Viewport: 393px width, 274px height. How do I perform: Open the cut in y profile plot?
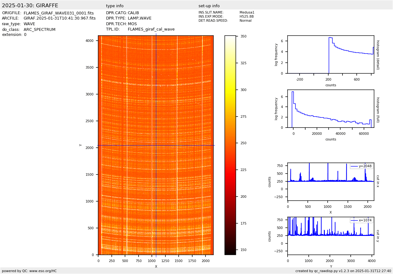pyautogui.click(x=330, y=236)
